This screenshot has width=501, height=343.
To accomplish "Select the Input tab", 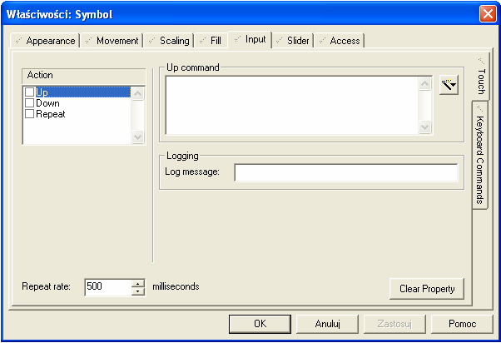I will pos(250,40).
